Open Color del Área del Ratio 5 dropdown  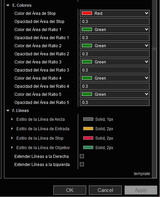pos(115,94)
